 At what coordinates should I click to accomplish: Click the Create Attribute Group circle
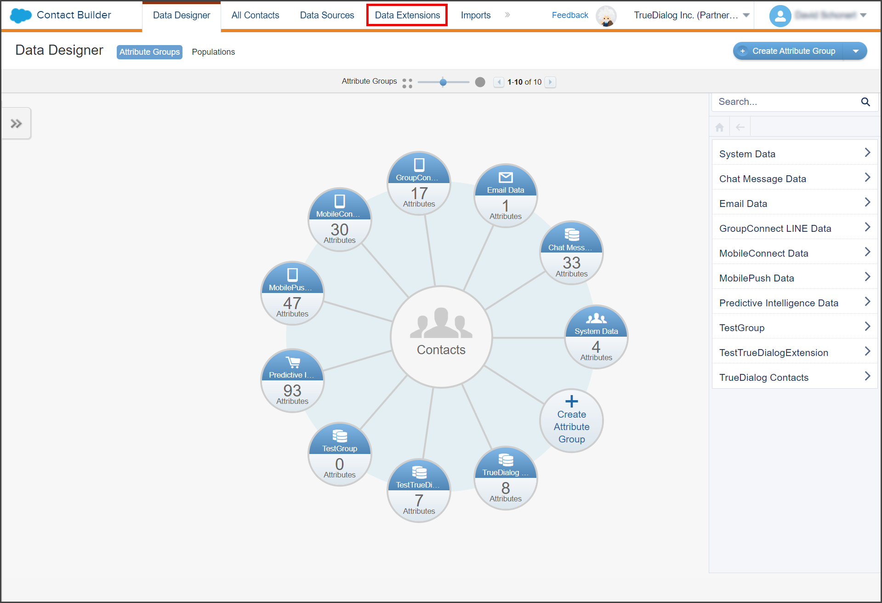pos(571,420)
